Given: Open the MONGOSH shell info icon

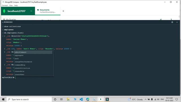Looking at the screenshot, I should (x=172, y=22).
